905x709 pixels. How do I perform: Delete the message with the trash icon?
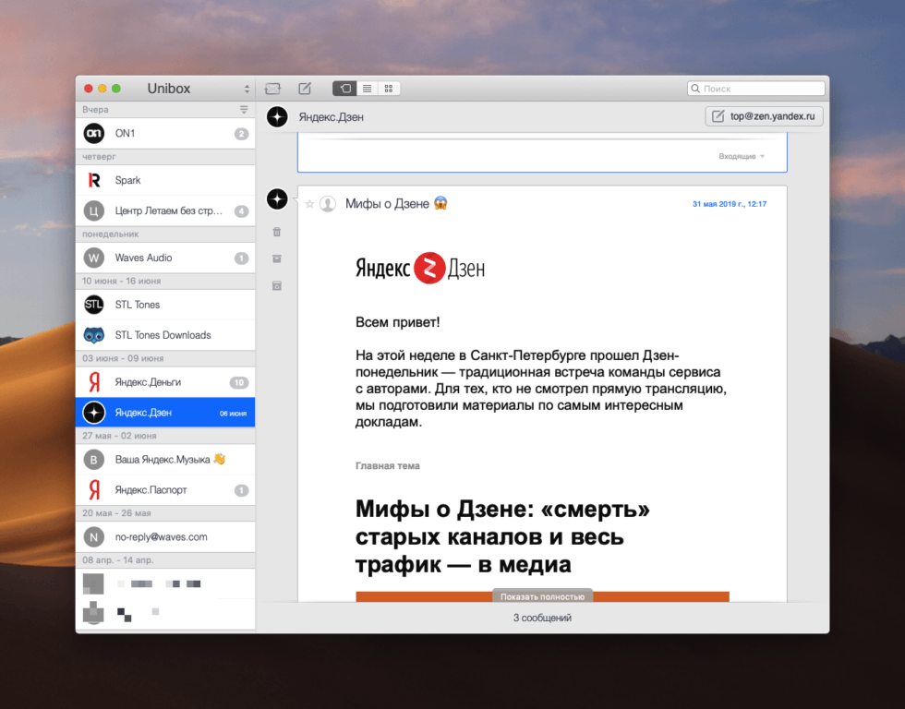(x=277, y=232)
